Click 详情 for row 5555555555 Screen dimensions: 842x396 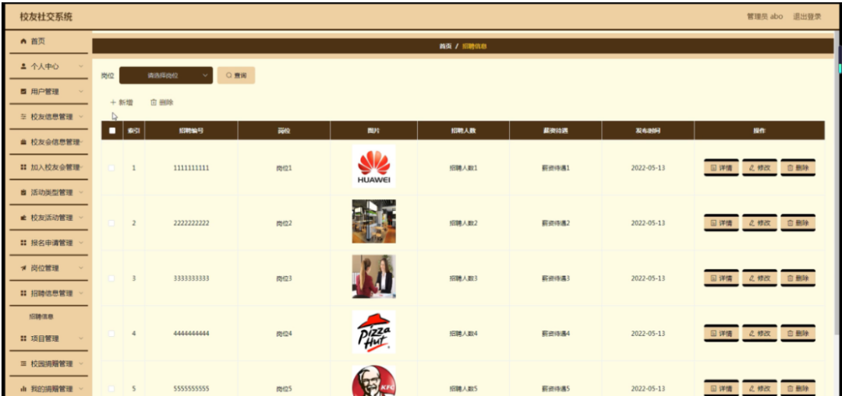click(721, 388)
